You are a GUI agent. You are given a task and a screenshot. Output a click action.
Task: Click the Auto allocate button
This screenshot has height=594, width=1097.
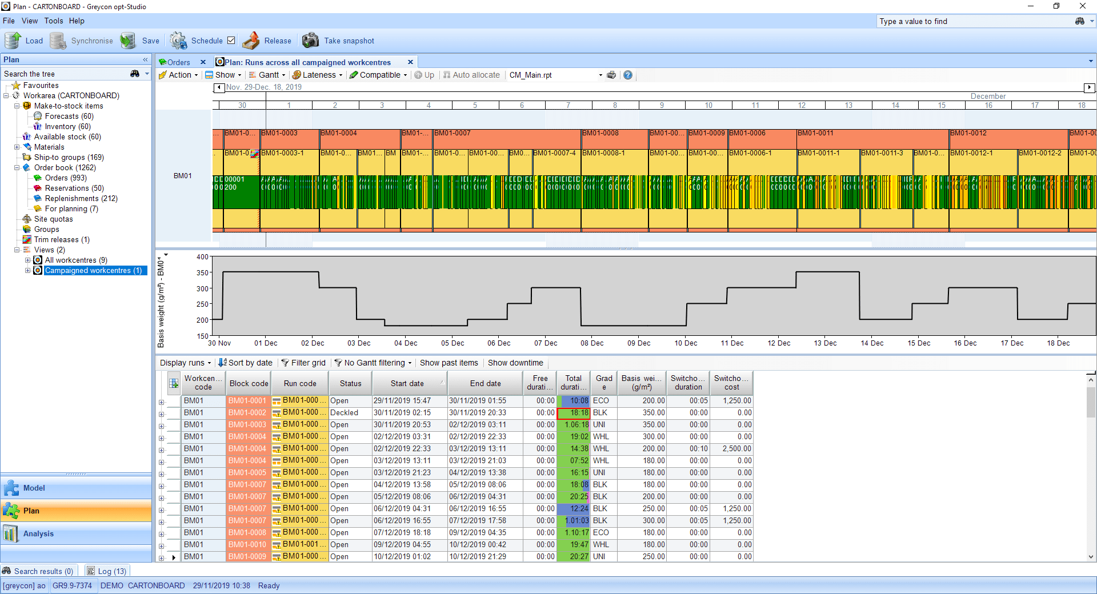point(472,75)
